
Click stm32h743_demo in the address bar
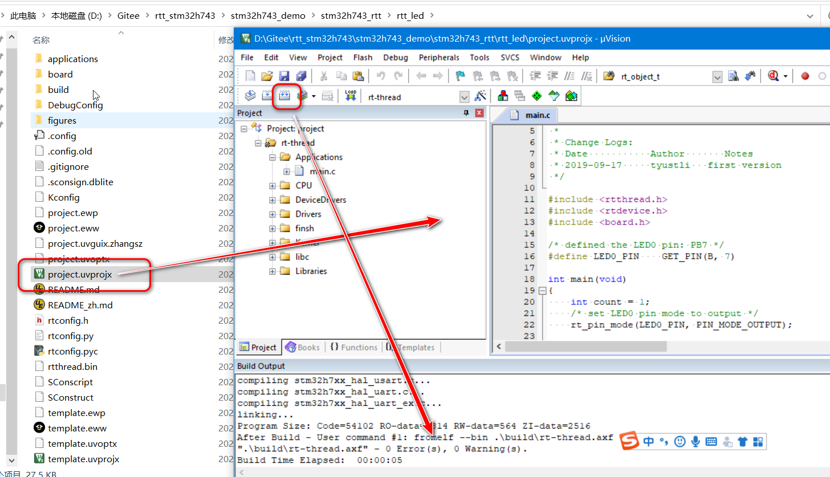268,15
